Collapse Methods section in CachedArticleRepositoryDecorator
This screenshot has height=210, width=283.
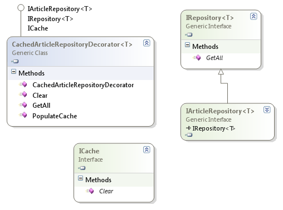13,72
